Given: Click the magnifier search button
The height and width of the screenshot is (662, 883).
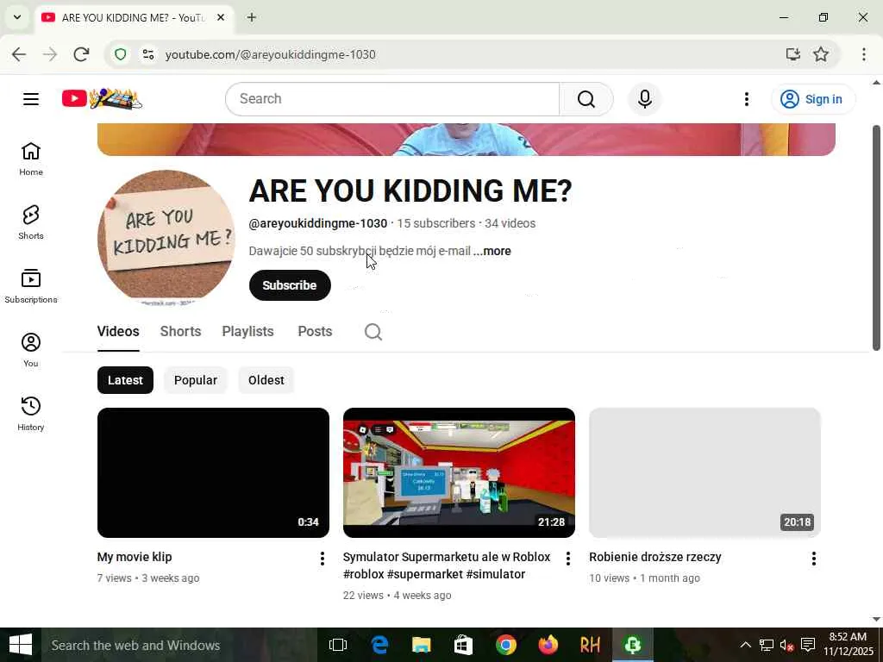Looking at the screenshot, I should (586, 99).
